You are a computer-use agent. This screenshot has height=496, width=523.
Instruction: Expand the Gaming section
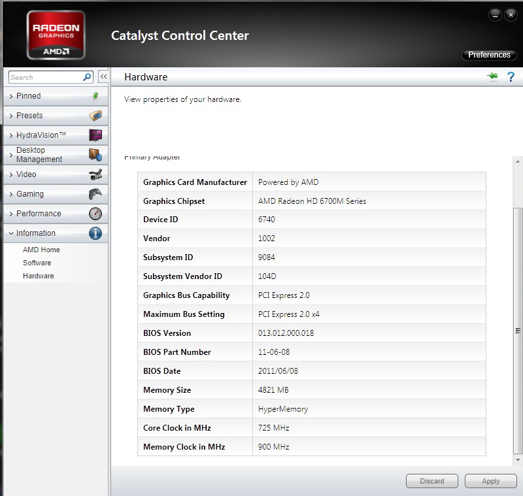point(56,194)
